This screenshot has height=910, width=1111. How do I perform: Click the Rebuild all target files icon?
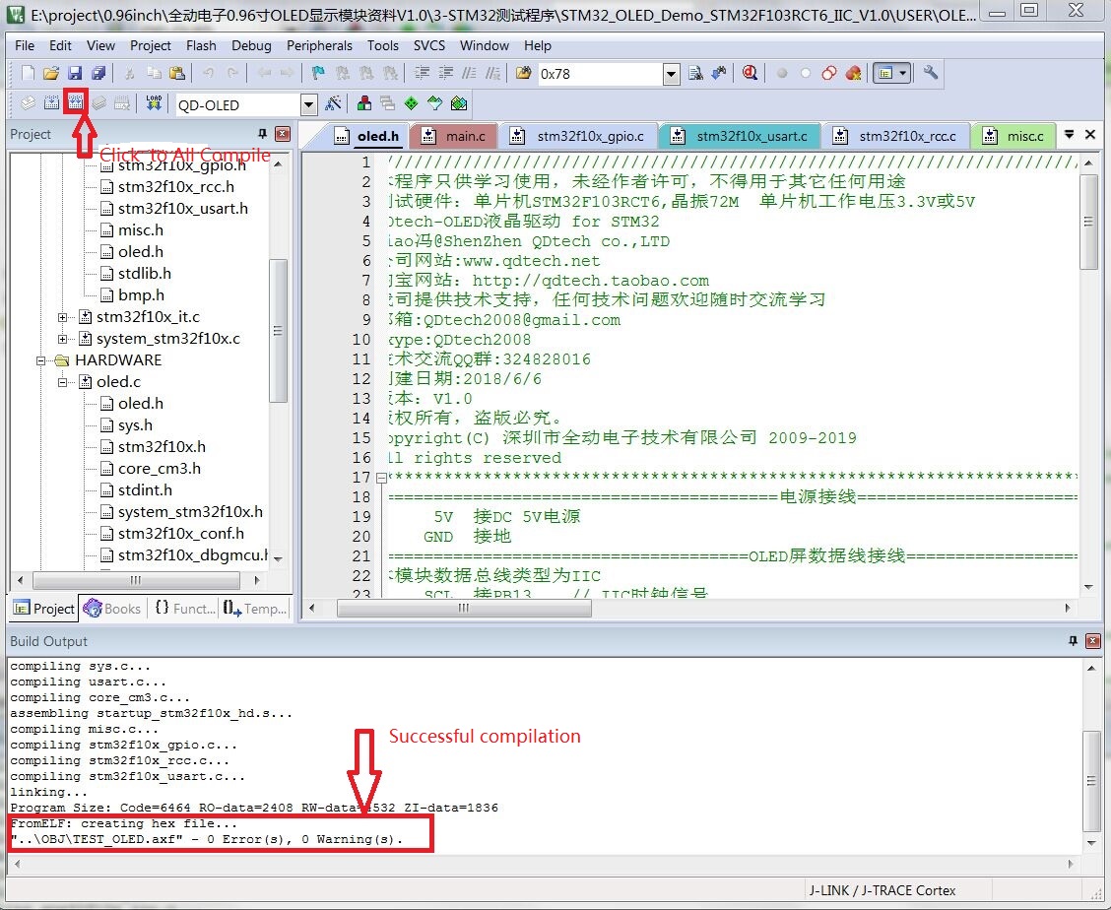[75, 103]
